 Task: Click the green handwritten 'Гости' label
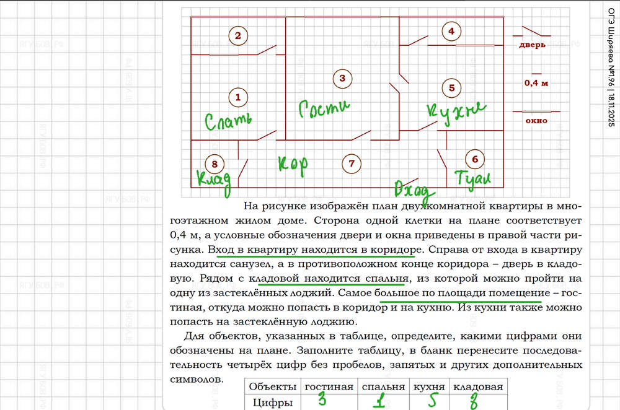click(x=324, y=110)
